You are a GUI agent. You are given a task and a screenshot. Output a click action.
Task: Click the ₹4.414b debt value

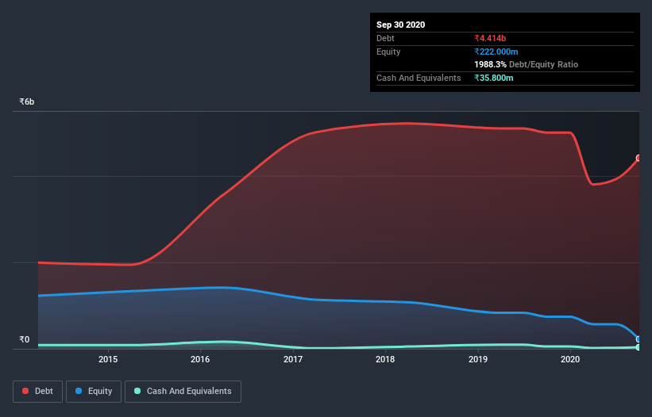point(490,38)
